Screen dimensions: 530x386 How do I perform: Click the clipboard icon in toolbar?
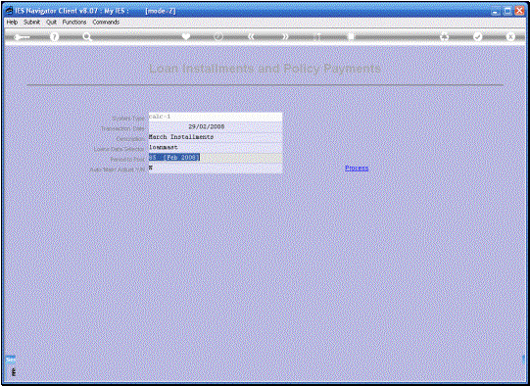(x=351, y=36)
